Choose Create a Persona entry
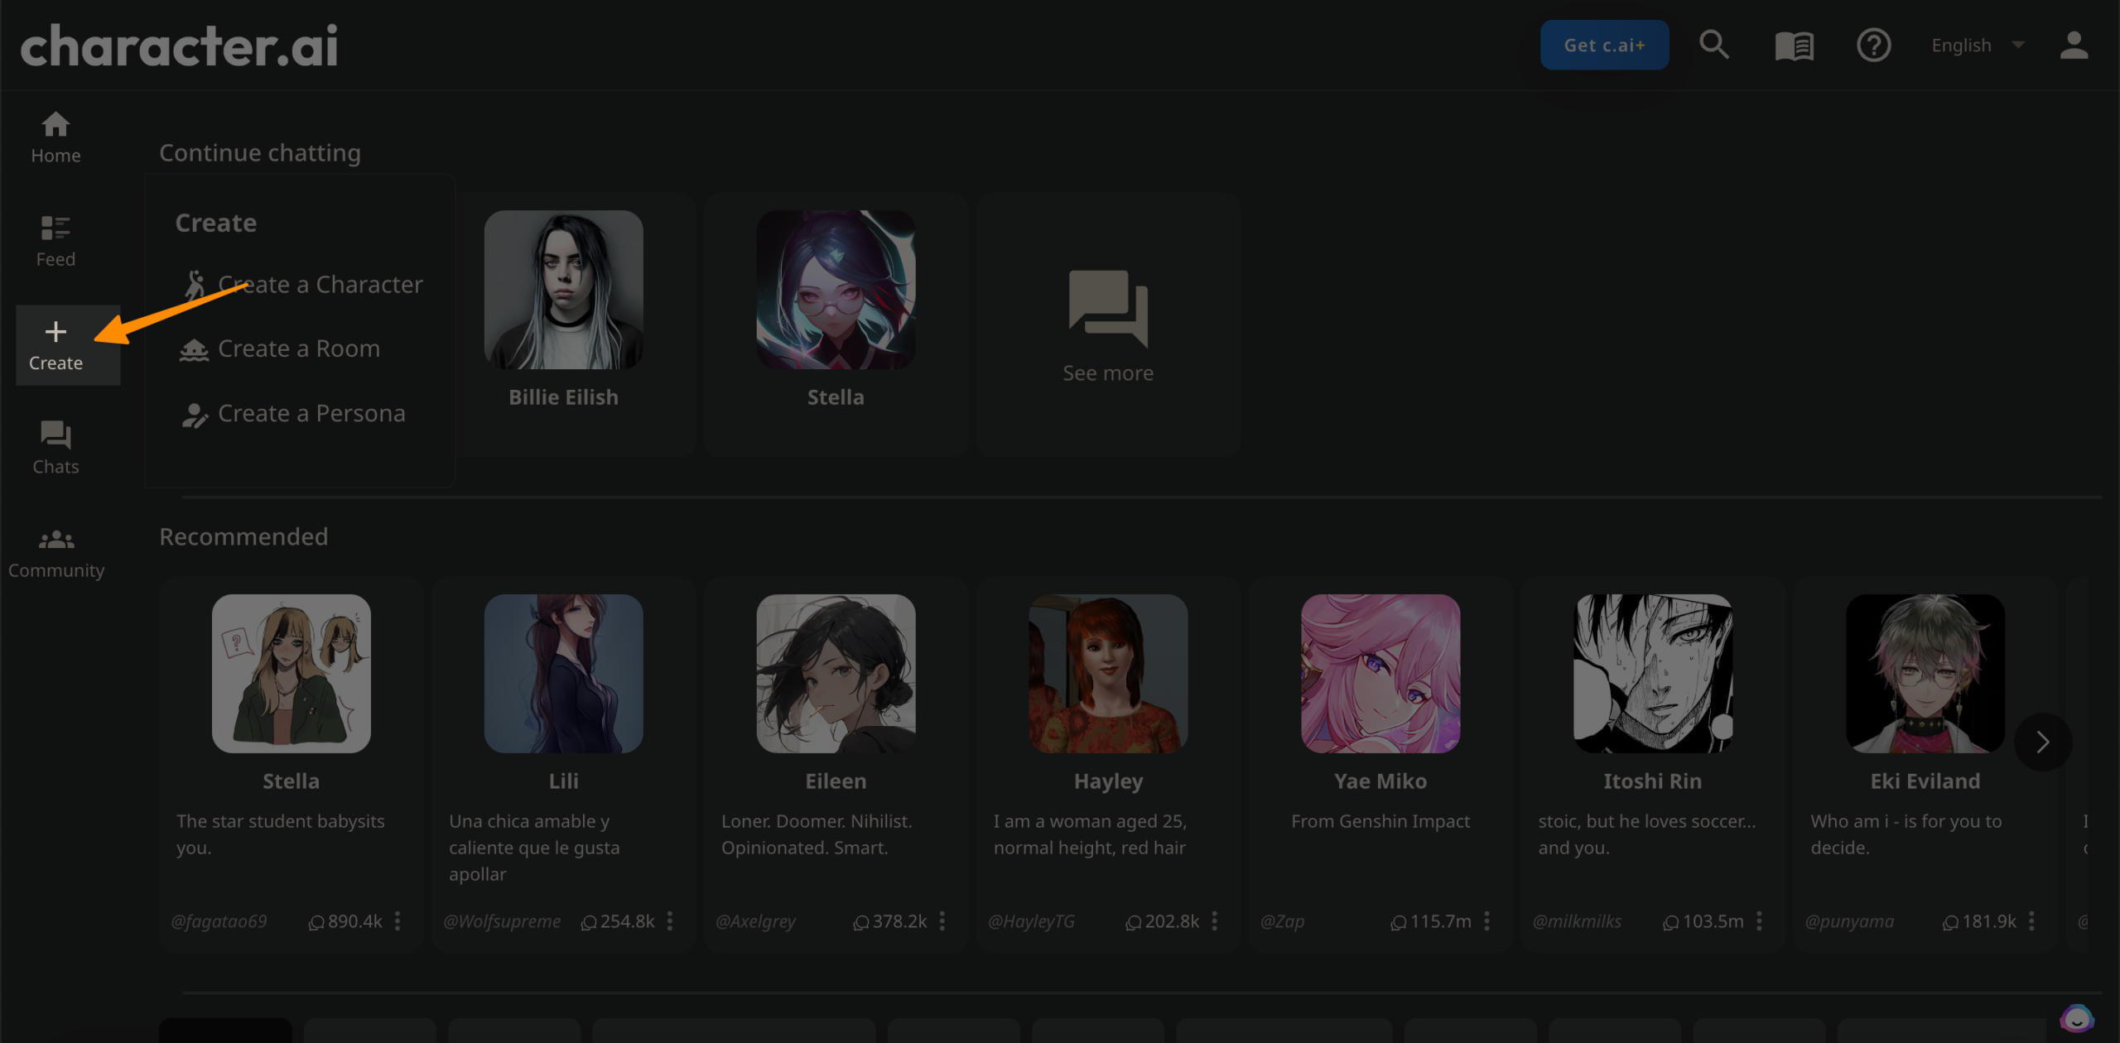This screenshot has height=1043, width=2120. pyautogui.click(x=311, y=414)
